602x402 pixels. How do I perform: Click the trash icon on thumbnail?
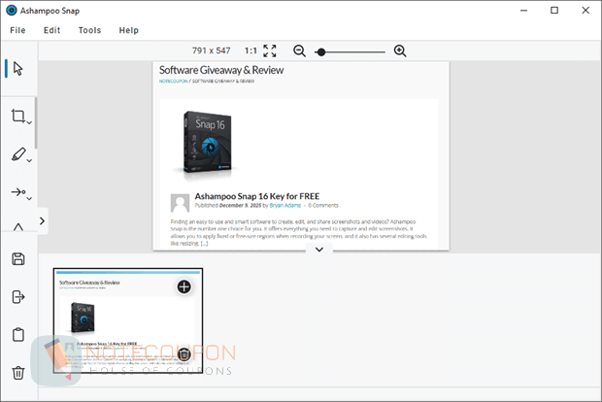click(184, 354)
